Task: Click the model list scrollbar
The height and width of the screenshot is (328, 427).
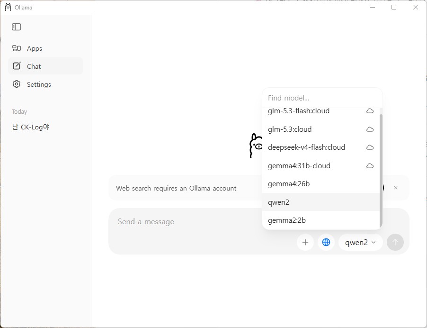Action: click(381, 171)
